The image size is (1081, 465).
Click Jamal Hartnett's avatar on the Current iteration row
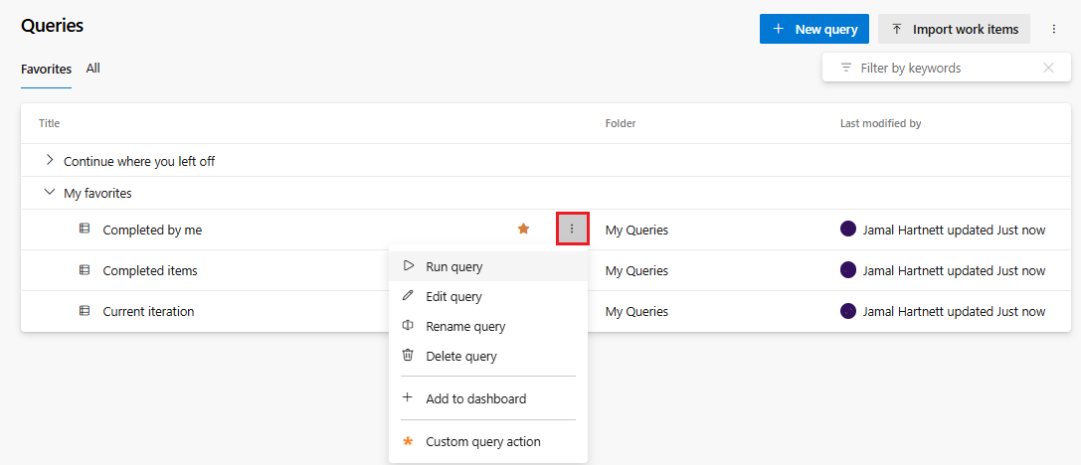pyautogui.click(x=848, y=311)
